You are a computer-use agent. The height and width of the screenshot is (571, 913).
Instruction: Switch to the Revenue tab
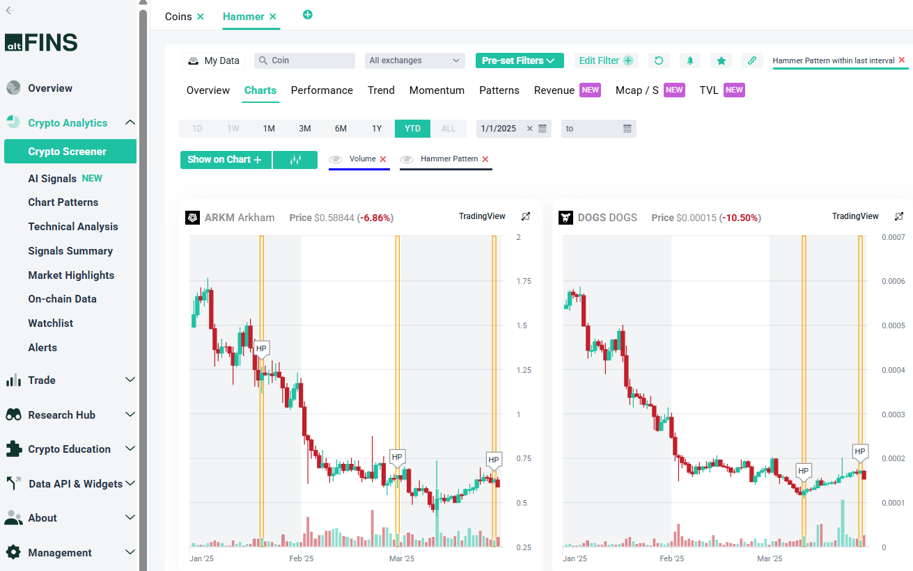point(554,90)
